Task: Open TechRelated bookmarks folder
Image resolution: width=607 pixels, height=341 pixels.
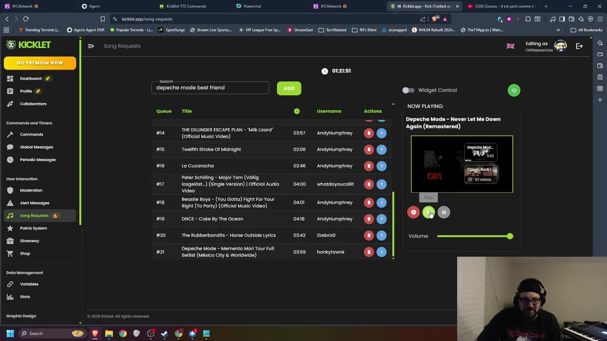Action: click(332, 30)
